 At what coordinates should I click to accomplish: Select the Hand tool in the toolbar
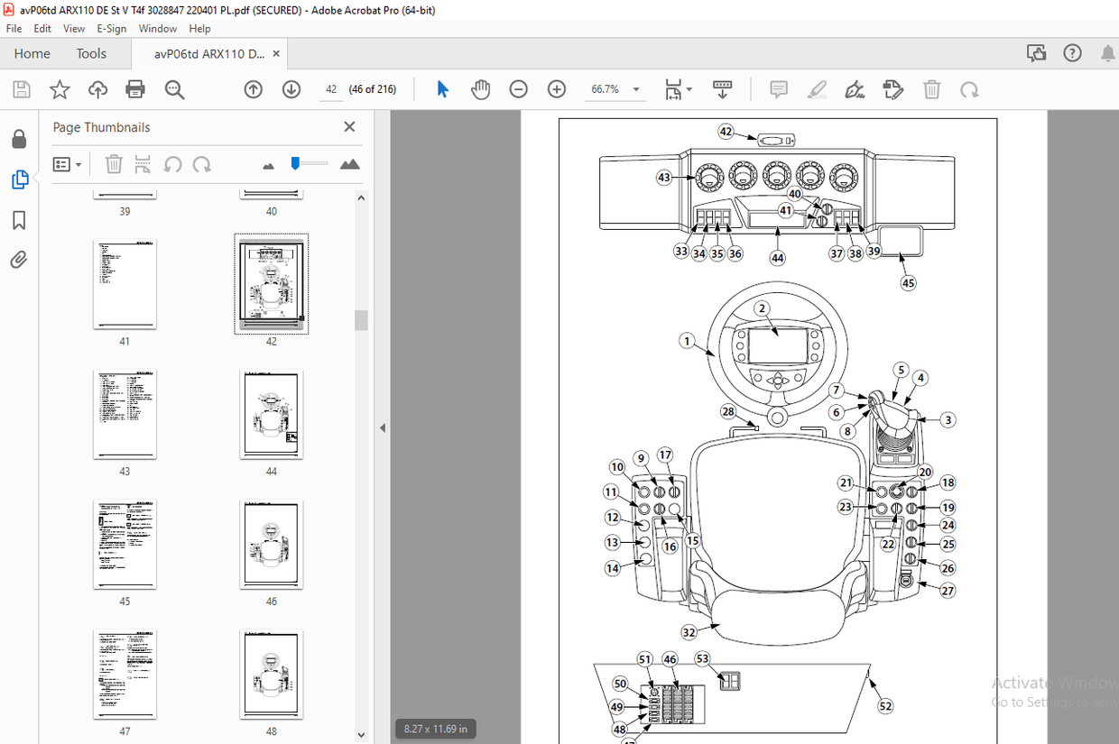[481, 89]
